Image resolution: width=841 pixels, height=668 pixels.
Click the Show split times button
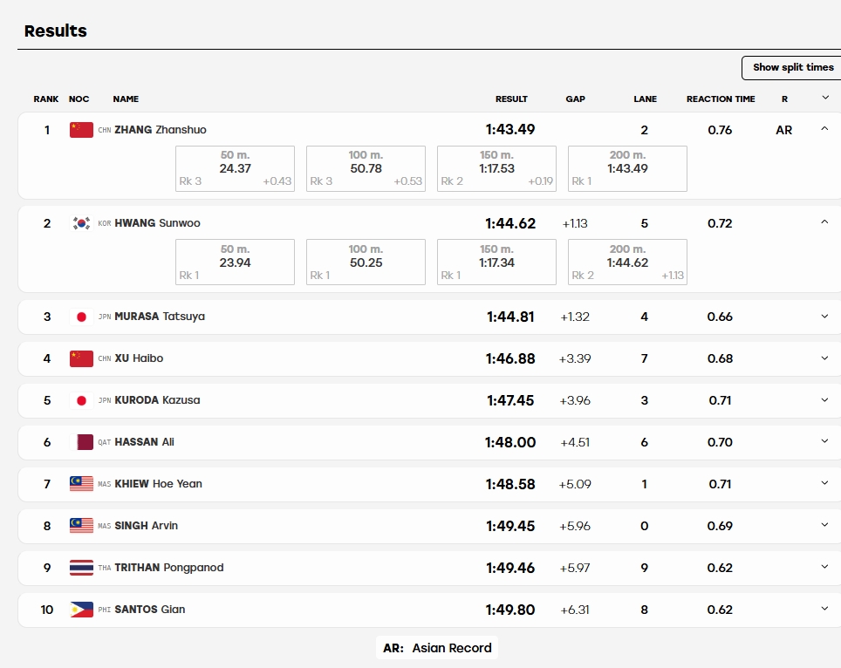point(792,67)
